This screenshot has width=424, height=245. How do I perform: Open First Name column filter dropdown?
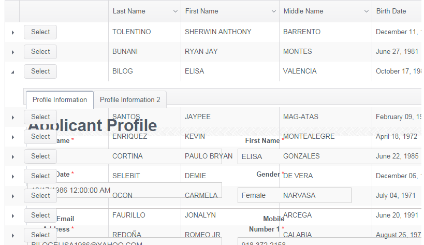(x=273, y=11)
